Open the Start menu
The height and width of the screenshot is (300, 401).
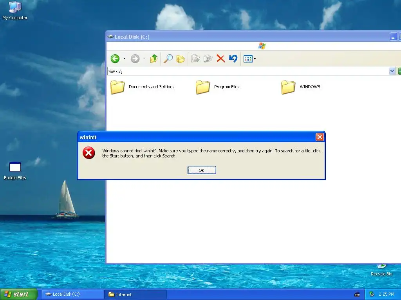[x=19, y=294]
